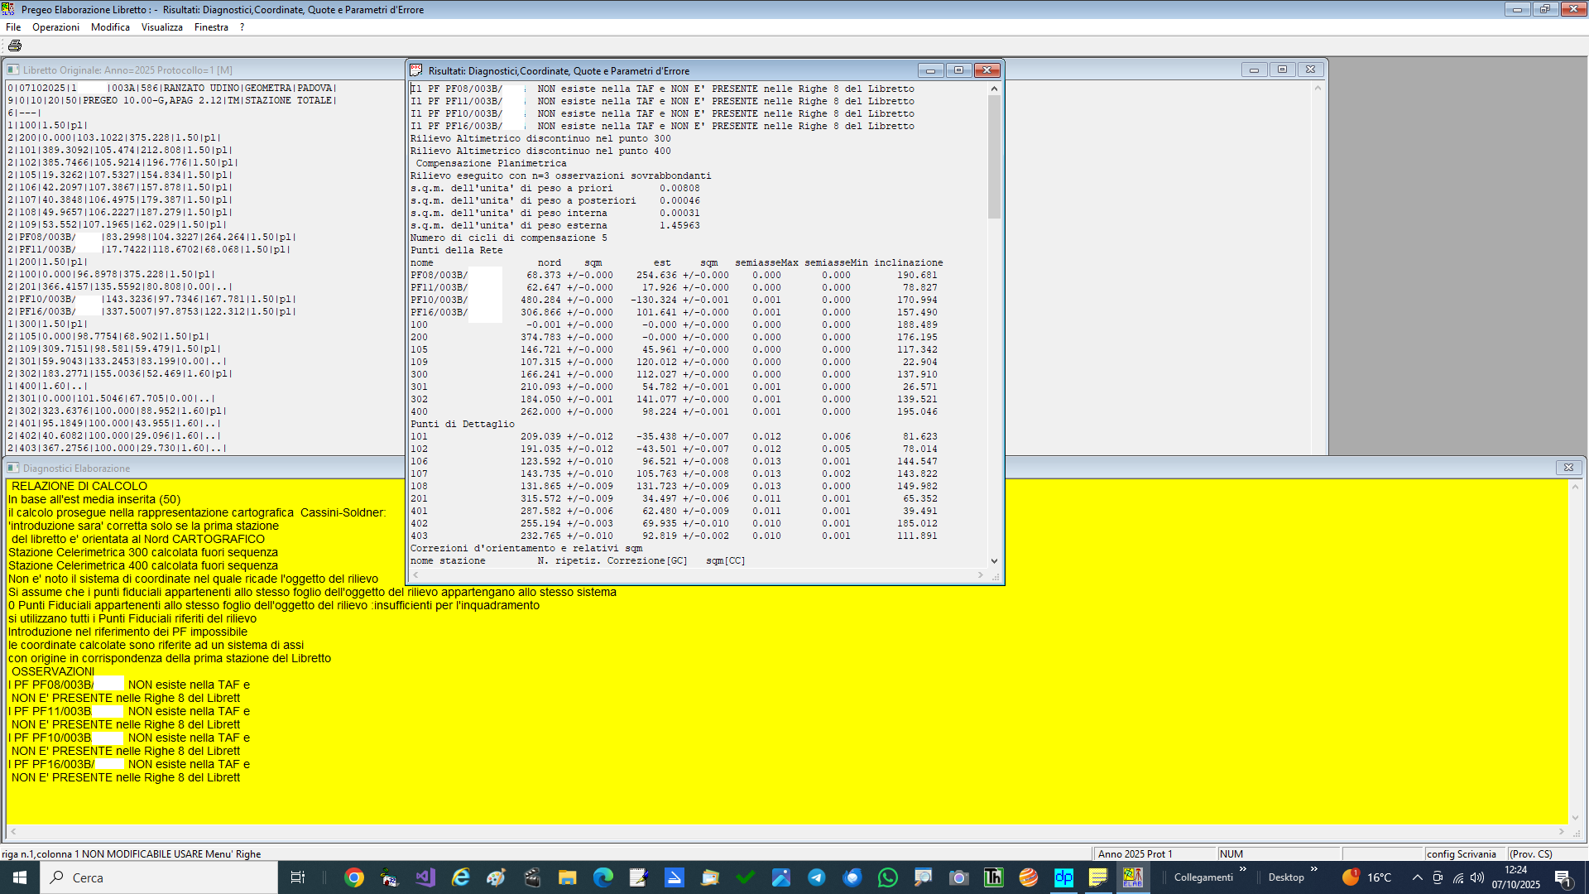Open the Task View button
The width and height of the screenshot is (1589, 894).
(297, 877)
